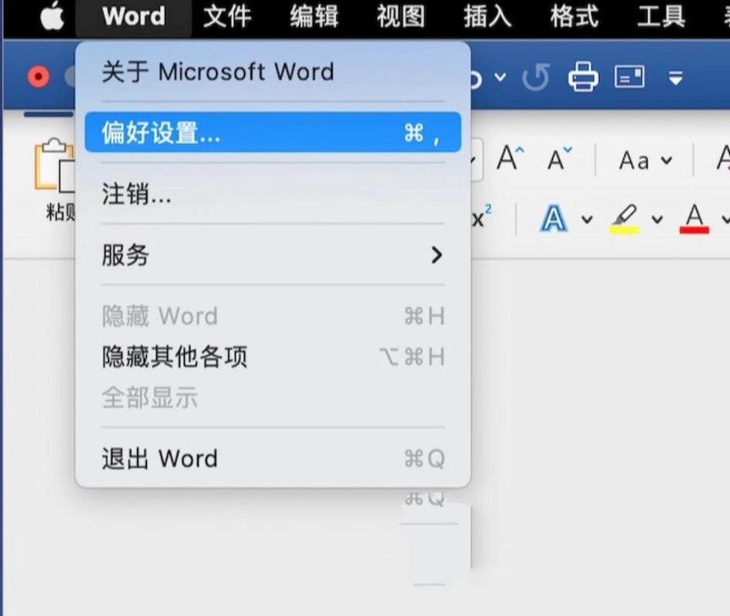This screenshot has width=730, height=616.
Task: Open the Apple menu
Action: pyautogui.click(x=52, y=16)
